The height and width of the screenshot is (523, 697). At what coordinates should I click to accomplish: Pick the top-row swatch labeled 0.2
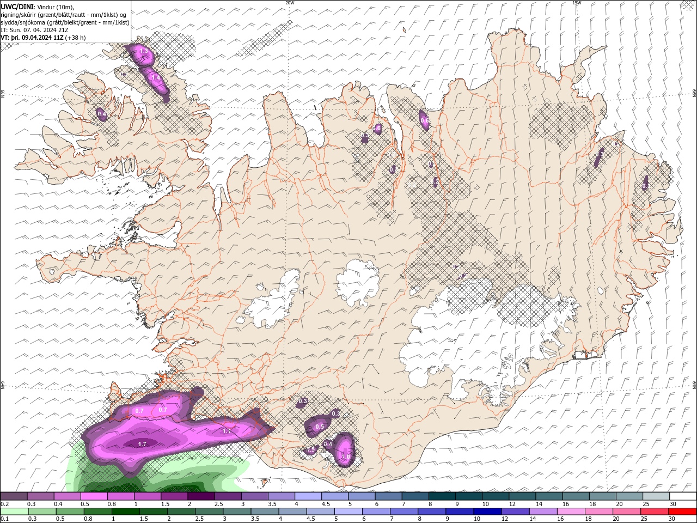[14, 496]
